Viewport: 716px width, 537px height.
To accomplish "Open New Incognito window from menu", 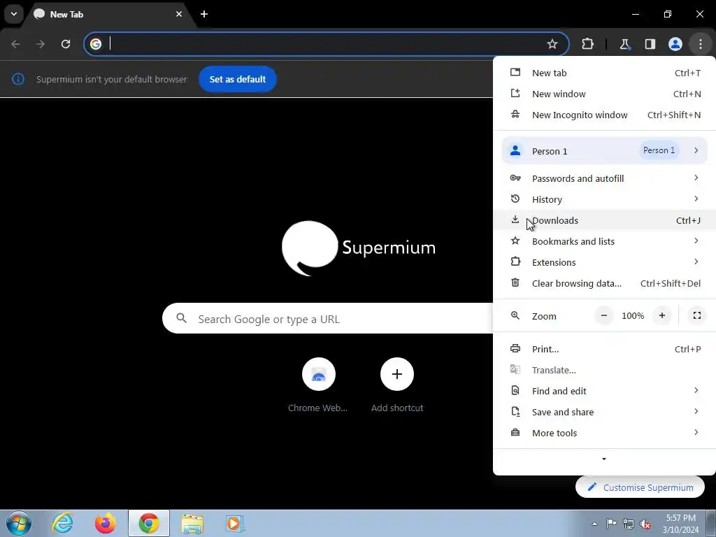I will [605, 115].
